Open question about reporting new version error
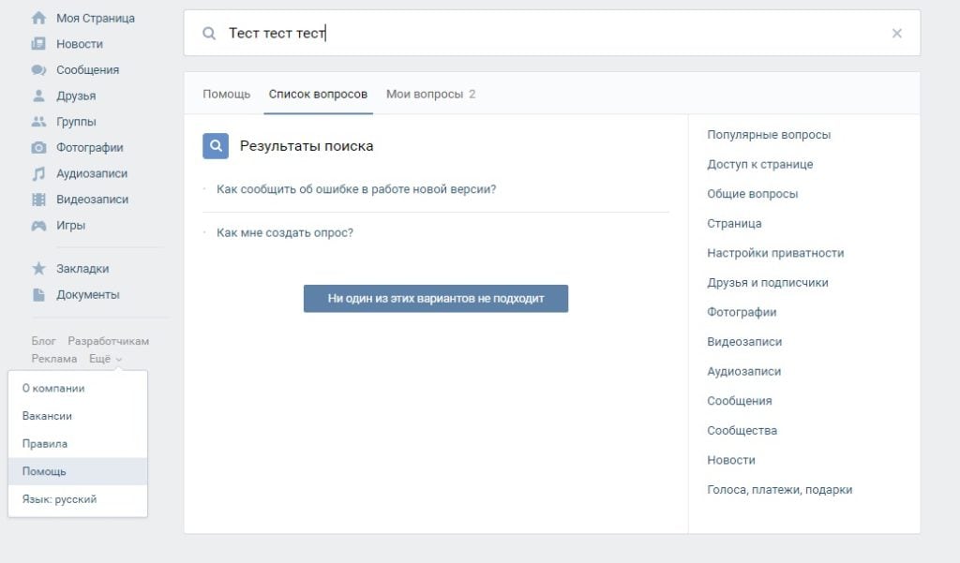This screenshot has width=960, height=563. point(356,189)
